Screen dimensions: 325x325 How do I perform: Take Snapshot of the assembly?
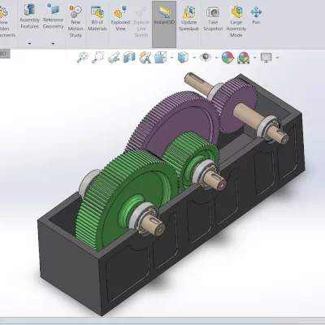pyautogui.click(x=213, y=19)
